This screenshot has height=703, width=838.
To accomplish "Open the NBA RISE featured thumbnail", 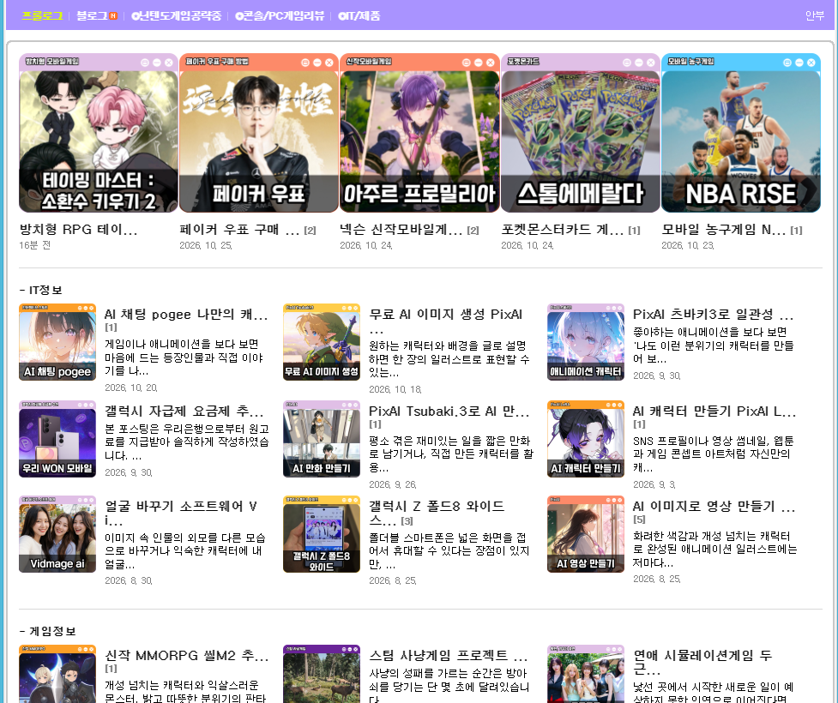I will [741, 133].
